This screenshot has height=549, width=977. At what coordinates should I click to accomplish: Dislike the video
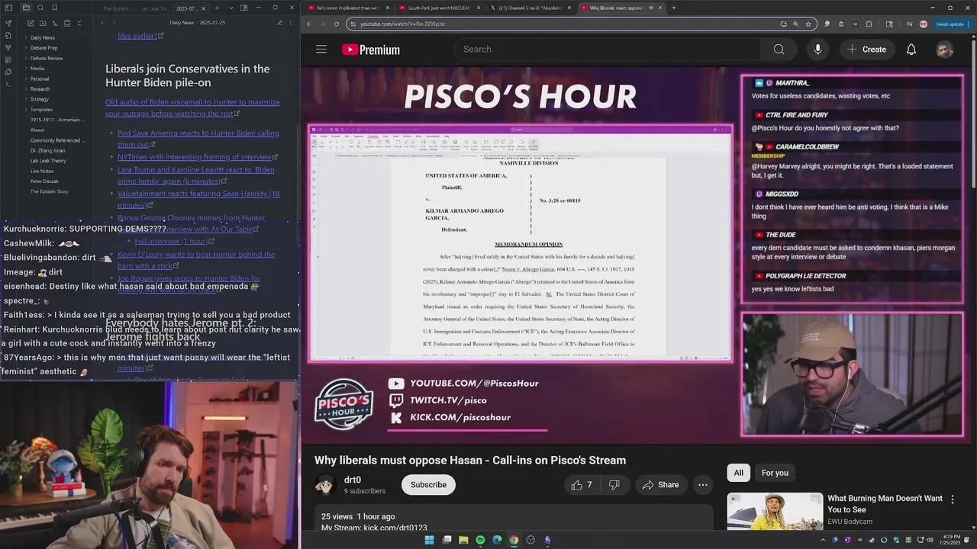point(614,485)
